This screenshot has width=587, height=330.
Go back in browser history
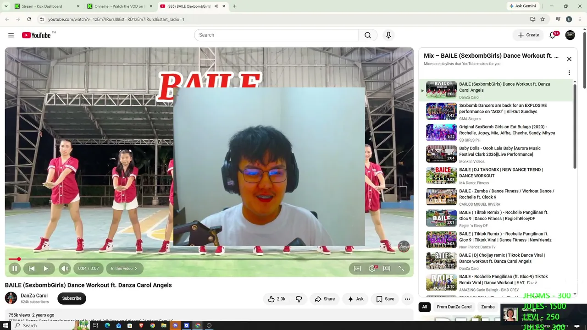point(7,19)
